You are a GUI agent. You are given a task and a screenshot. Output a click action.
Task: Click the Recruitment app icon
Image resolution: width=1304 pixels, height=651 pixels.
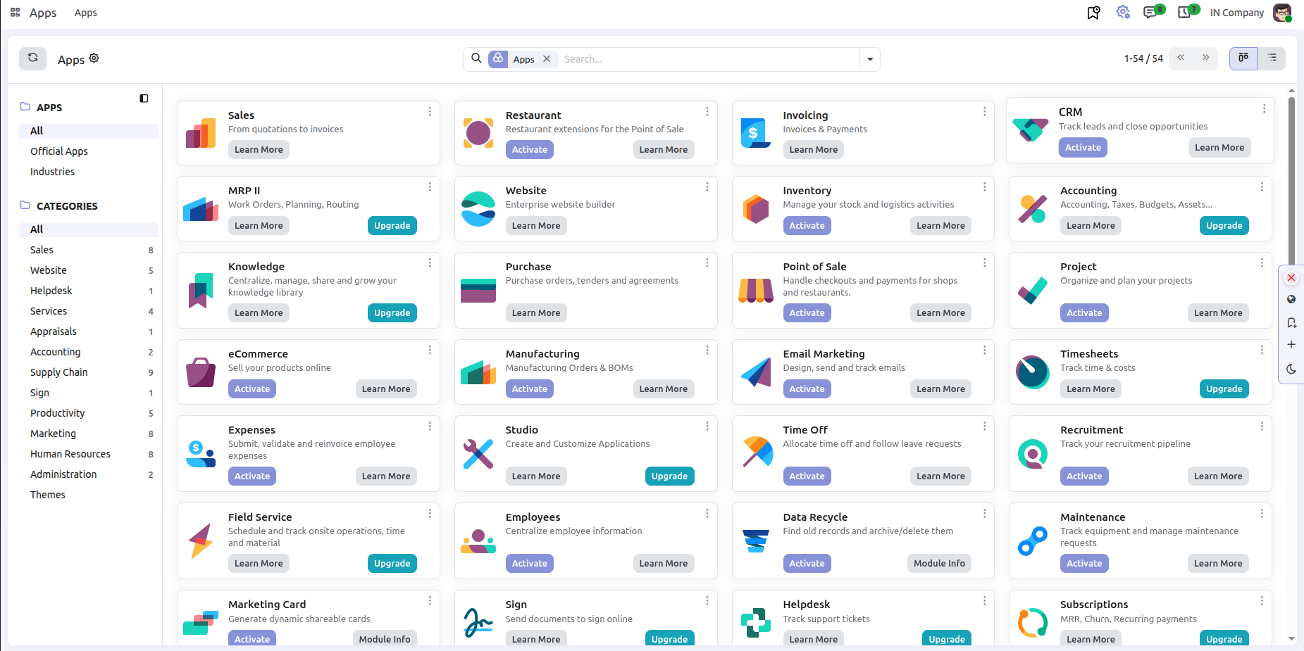point(1033,454)
